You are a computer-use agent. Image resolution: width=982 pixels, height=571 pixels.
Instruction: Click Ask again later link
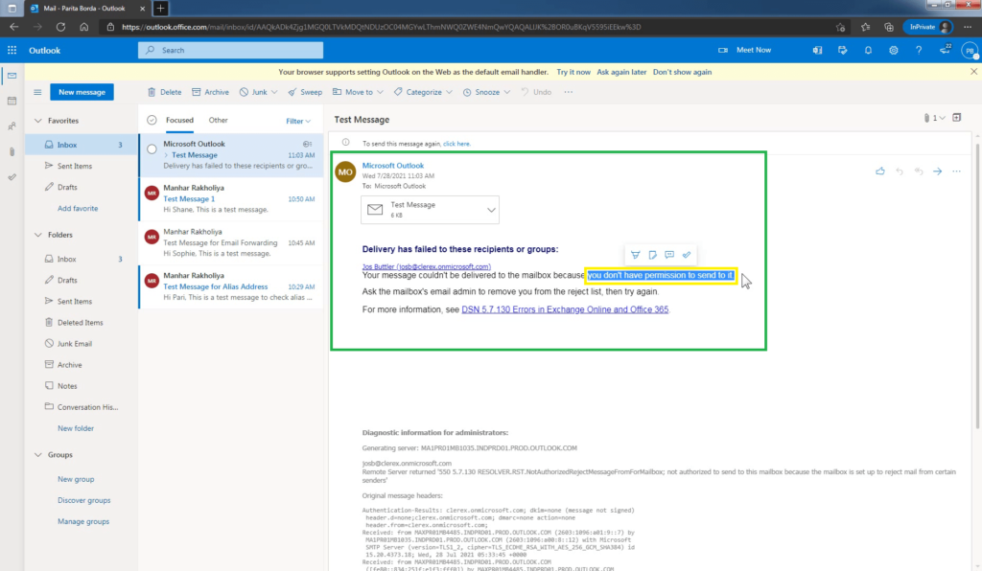coord(621,72)
